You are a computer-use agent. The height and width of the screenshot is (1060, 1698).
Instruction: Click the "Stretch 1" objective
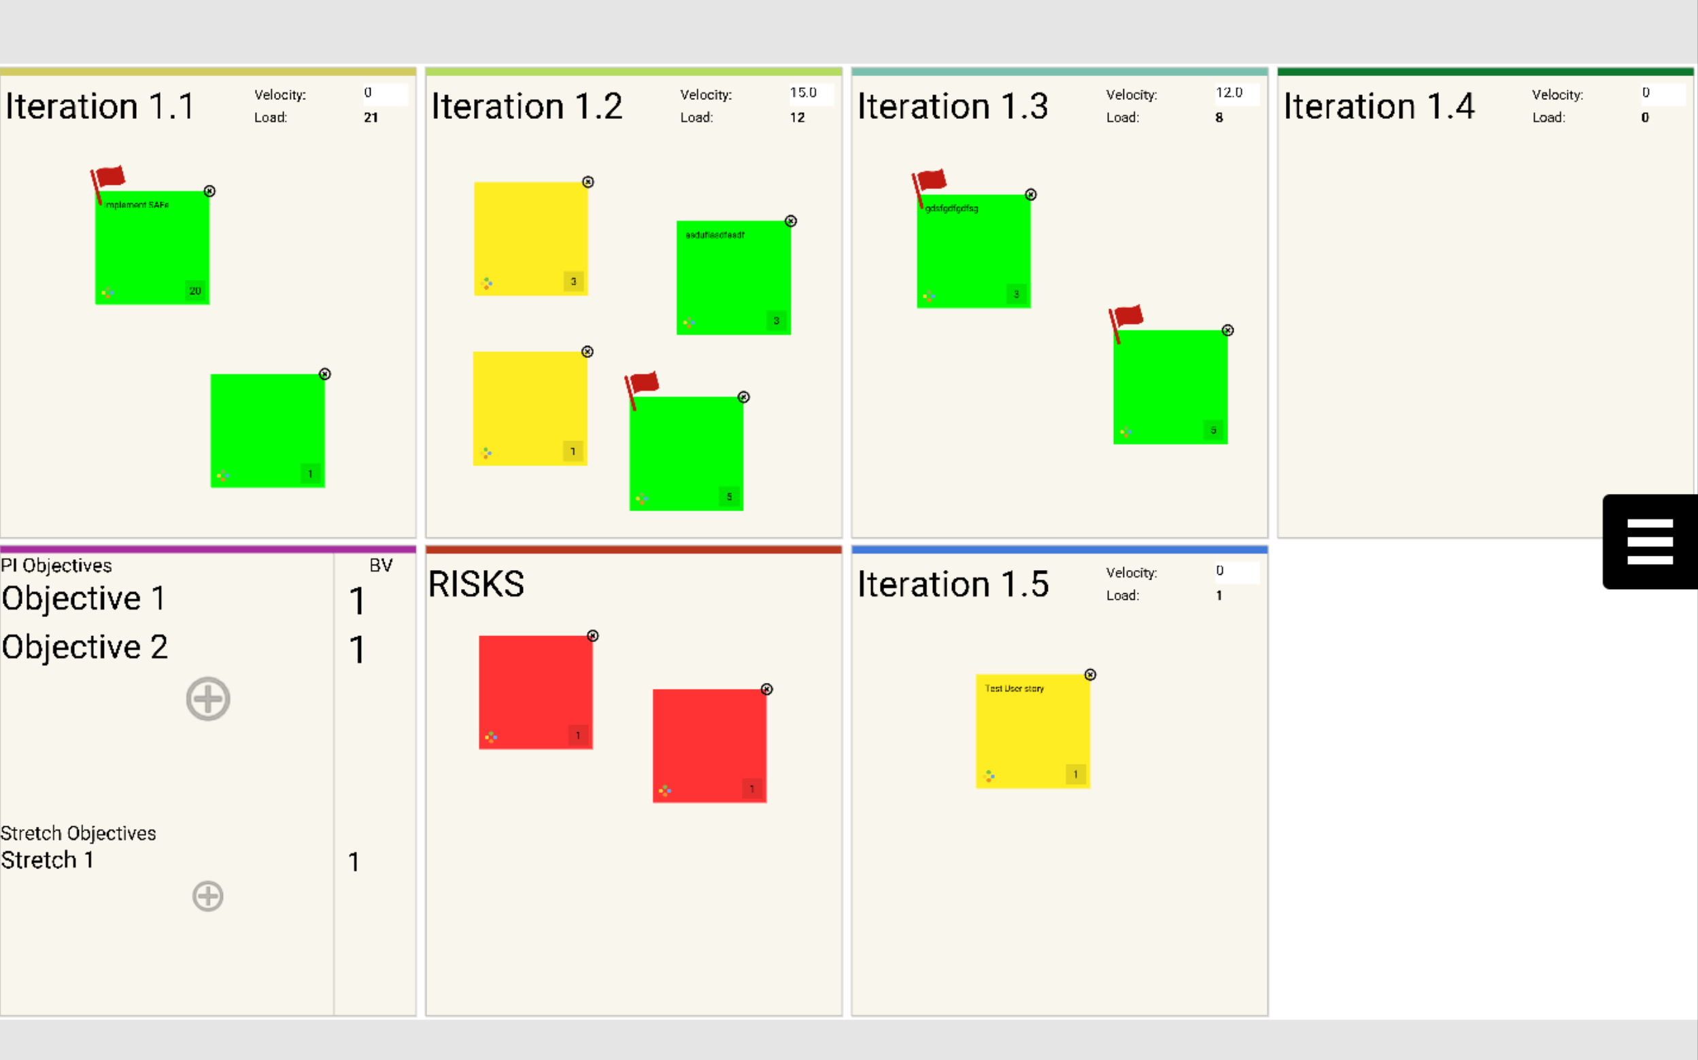pos(48,860)
